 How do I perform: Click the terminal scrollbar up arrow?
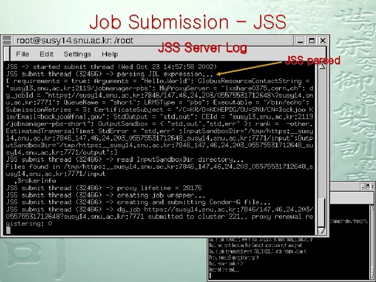pos(322,66)
